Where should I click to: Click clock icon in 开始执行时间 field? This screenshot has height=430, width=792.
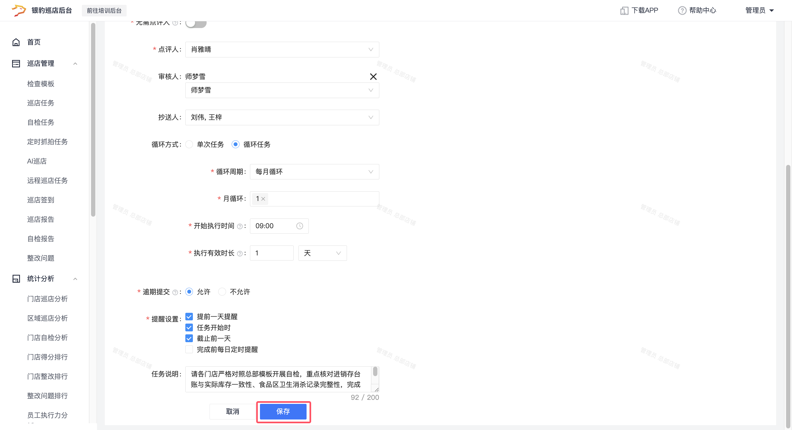click(x=300, y=226)
